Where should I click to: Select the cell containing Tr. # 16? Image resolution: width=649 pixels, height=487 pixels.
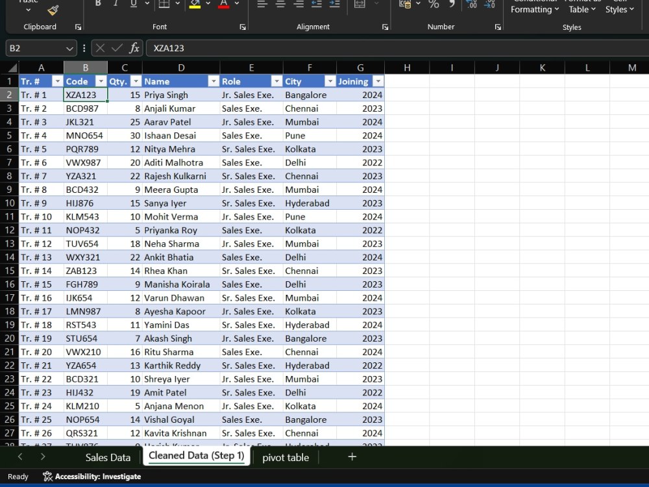click(x=42, y=298)
